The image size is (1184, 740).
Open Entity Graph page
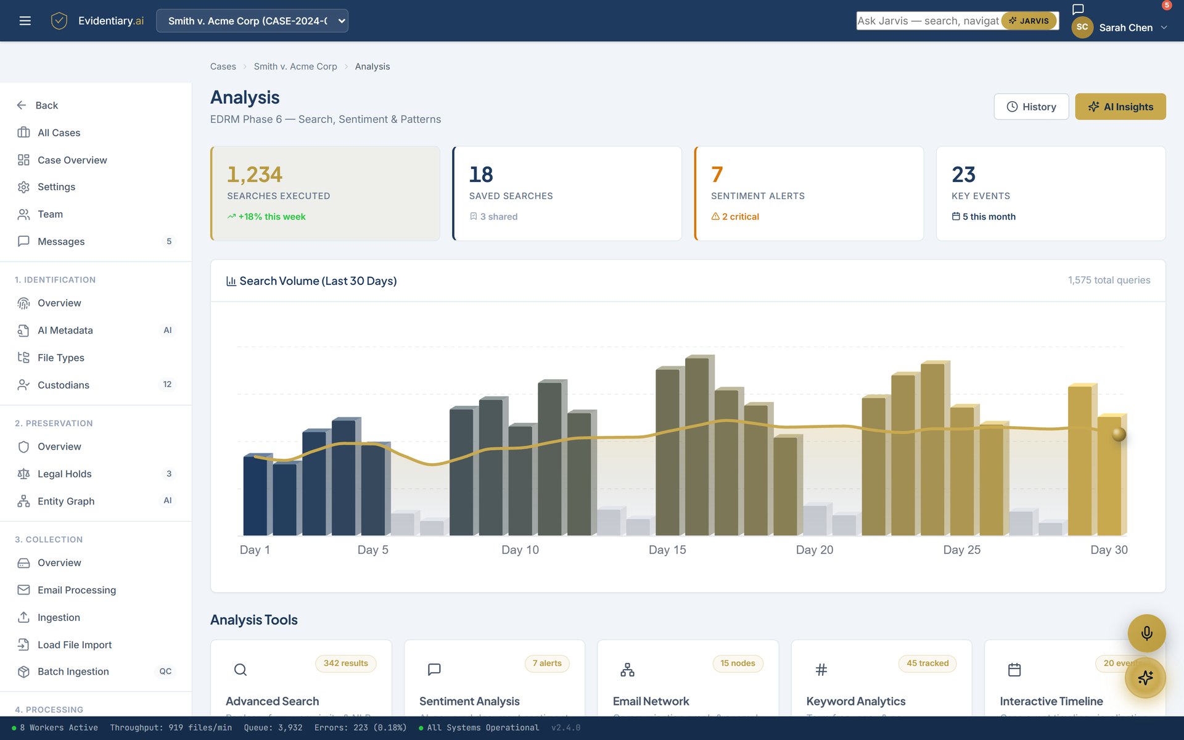[x=96, y=501]
